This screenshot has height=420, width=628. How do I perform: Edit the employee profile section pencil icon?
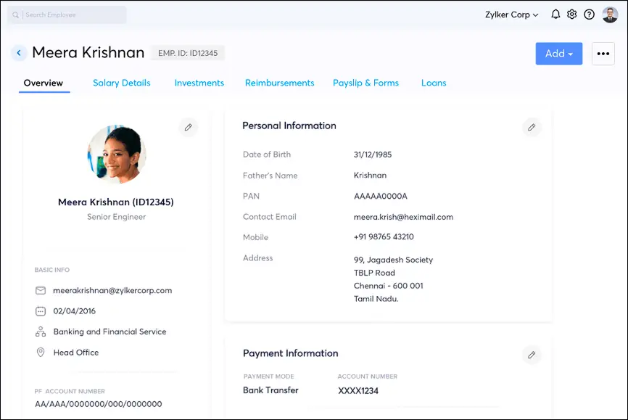pos(188,127)
